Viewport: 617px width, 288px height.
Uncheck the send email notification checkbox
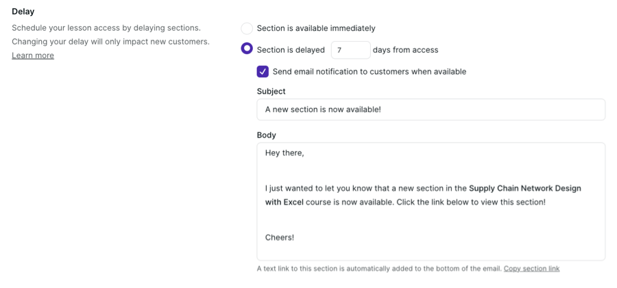click(x=263, y=71)
